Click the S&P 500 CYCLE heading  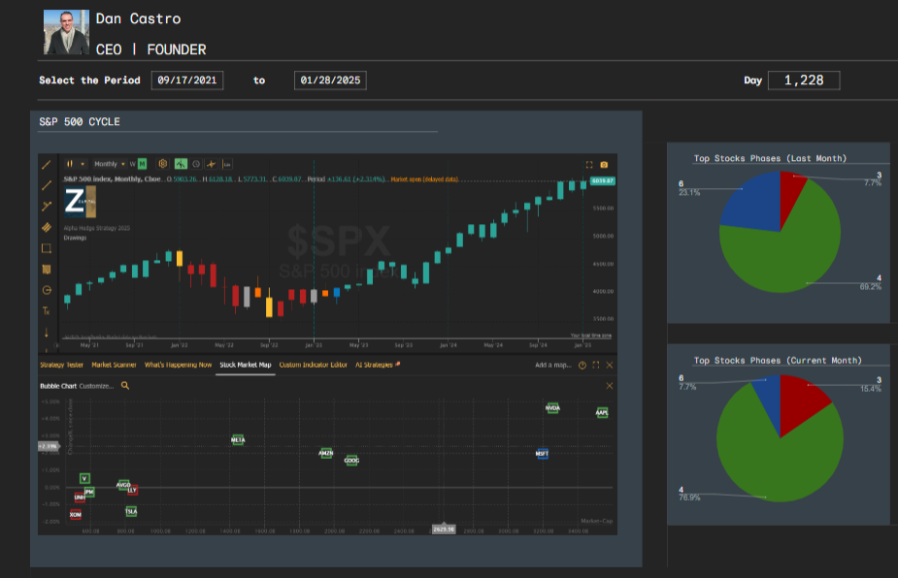pos(80,122)
